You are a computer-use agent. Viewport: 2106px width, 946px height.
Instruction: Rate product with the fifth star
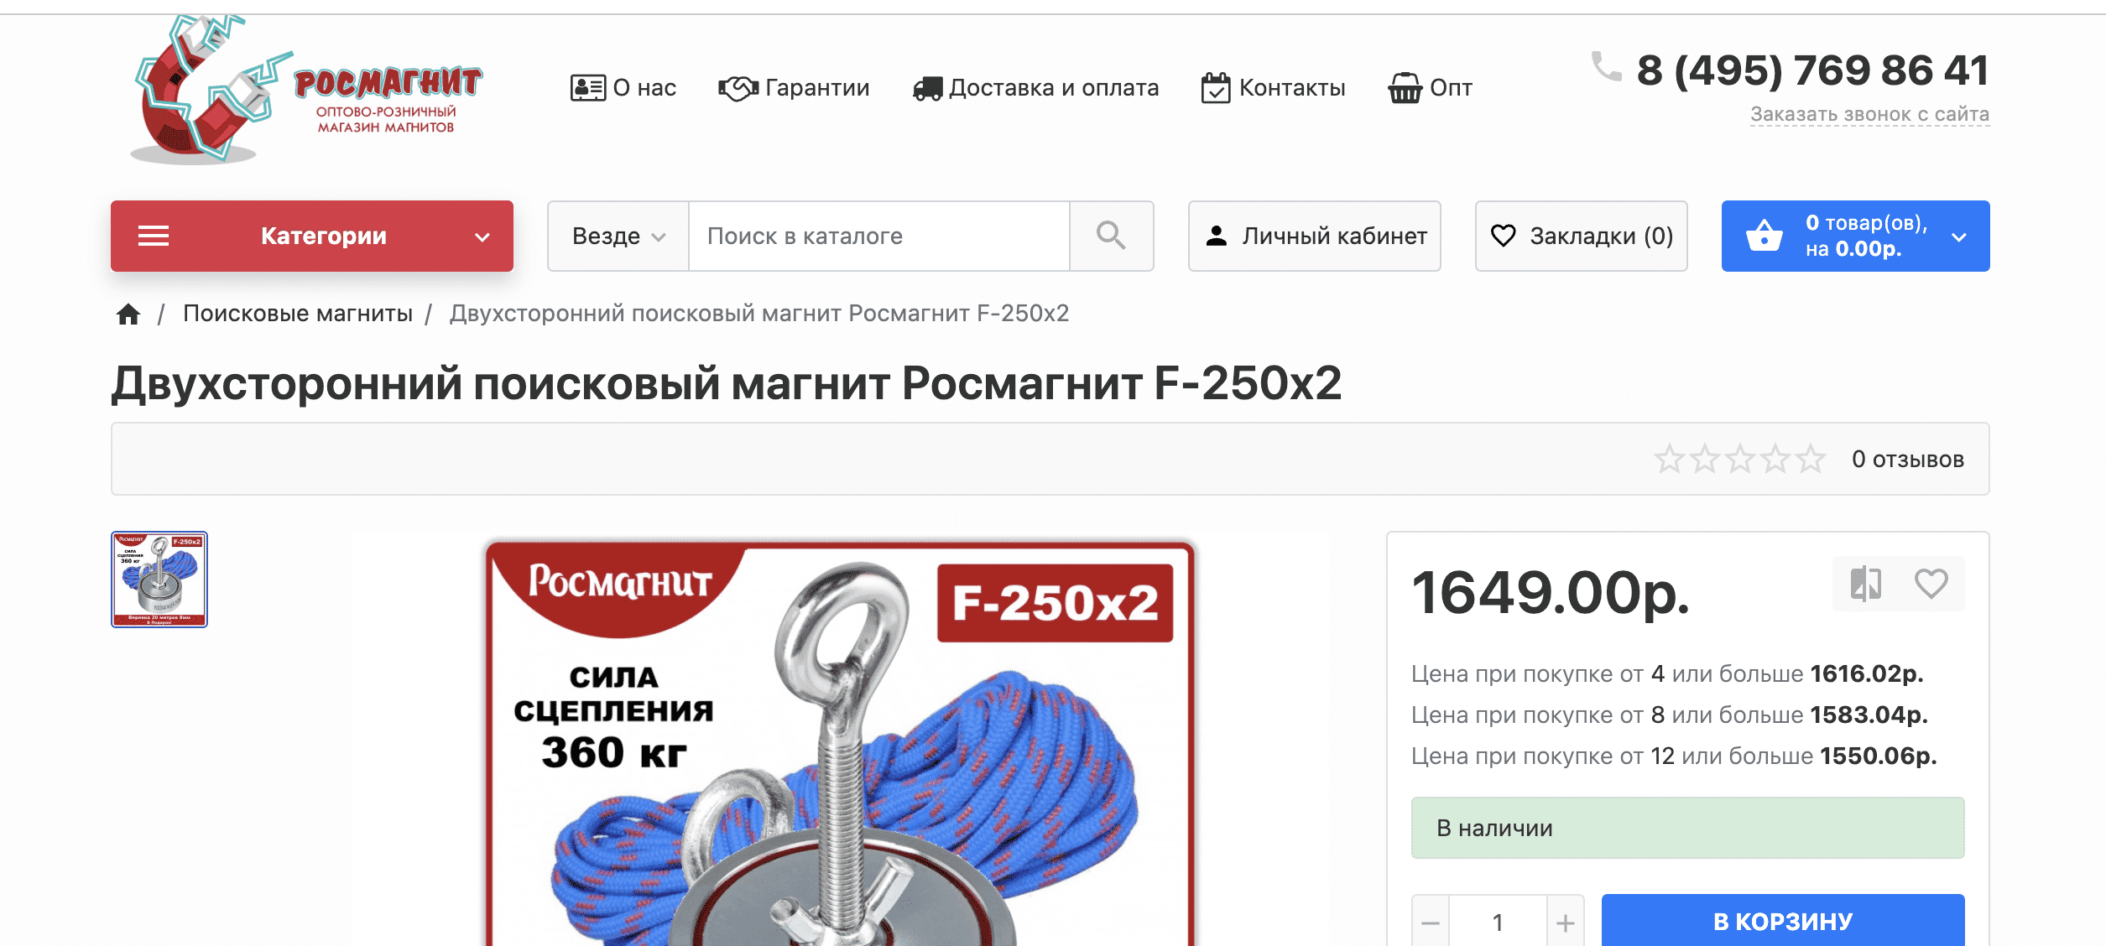tap(1811, 460)
